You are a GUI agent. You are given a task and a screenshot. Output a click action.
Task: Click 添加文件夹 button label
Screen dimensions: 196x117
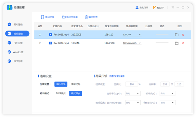coord(72,17)
